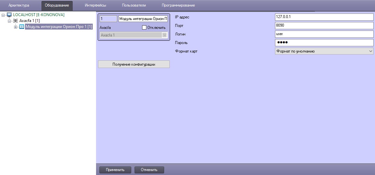
Task: Click the Применить button
Action: (115, 170)
